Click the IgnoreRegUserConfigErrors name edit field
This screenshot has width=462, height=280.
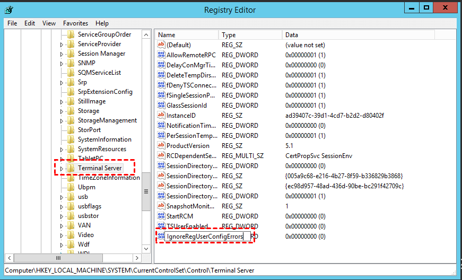coord(207,237)
